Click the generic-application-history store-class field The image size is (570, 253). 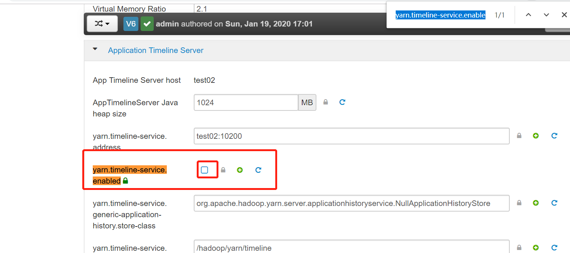point(352,203)
